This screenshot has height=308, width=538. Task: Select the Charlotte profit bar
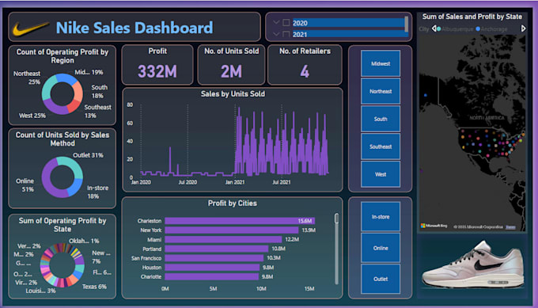click(x=212, y=276)
